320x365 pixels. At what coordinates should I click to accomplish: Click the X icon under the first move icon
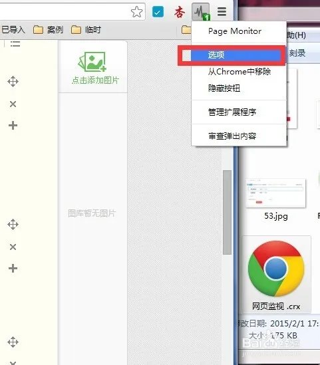tap(13, 104)
